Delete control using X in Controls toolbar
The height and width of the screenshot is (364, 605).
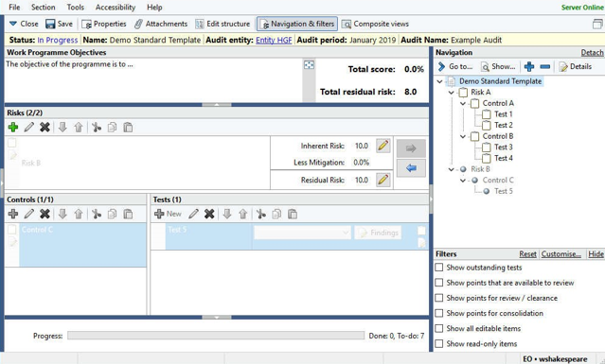[x=44, y=214]
